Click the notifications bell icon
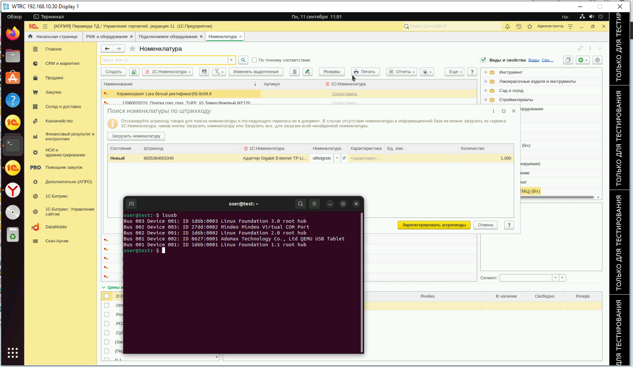633x367 pixels. pyautogui.click(x=507, y=27)
